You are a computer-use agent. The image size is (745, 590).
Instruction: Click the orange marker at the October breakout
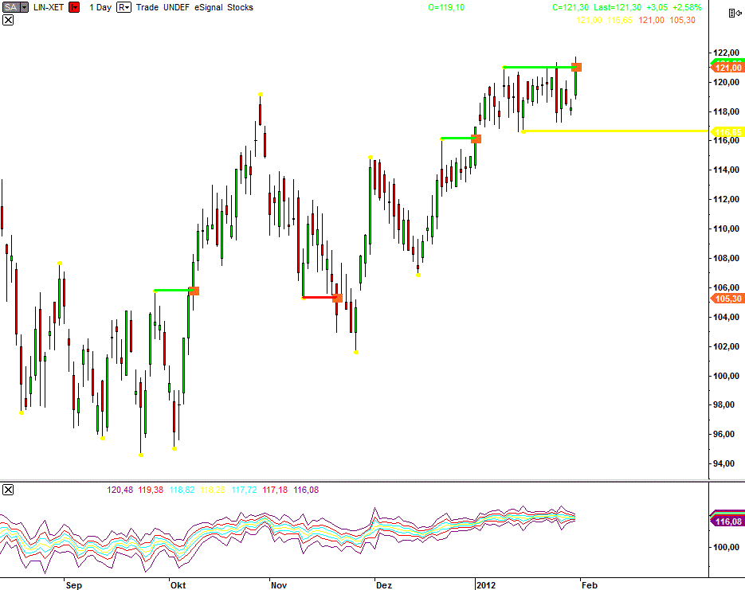click(194, 291)
